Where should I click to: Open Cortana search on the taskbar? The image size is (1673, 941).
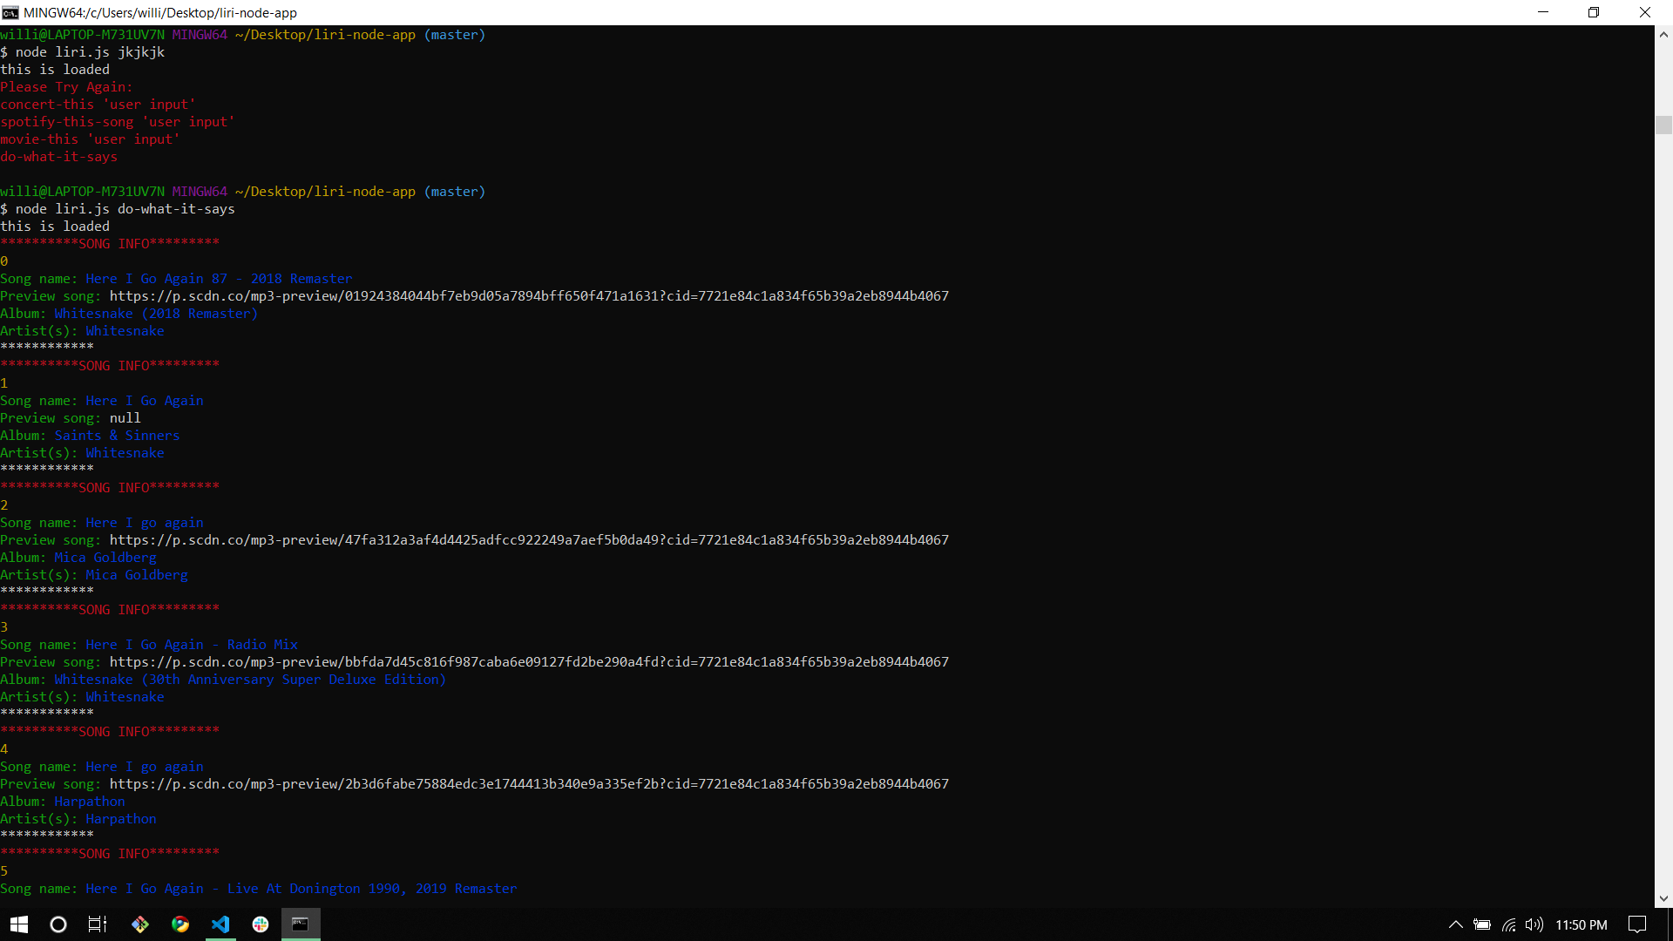coord(58,924)
